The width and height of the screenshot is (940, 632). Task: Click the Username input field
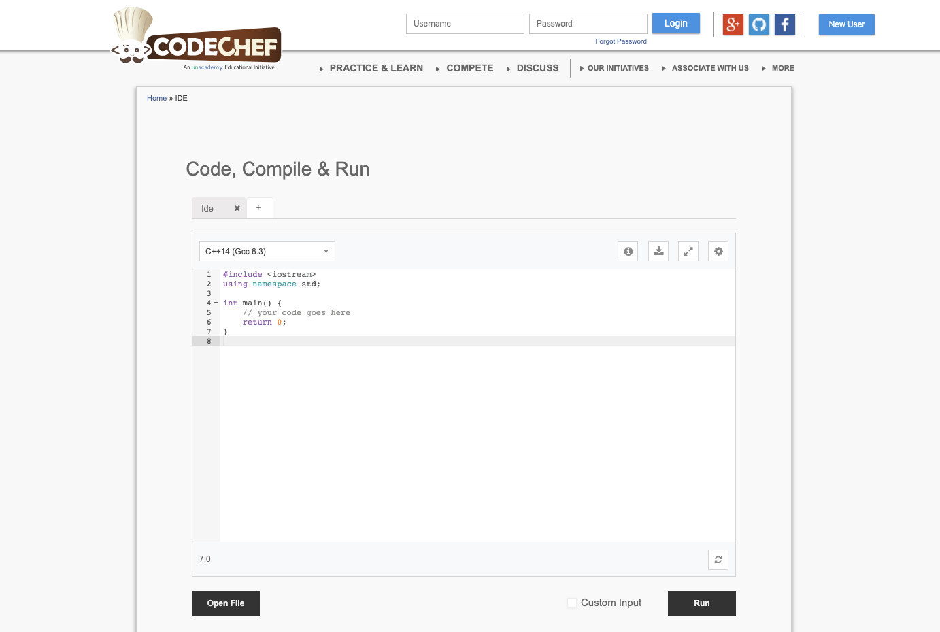465,23
